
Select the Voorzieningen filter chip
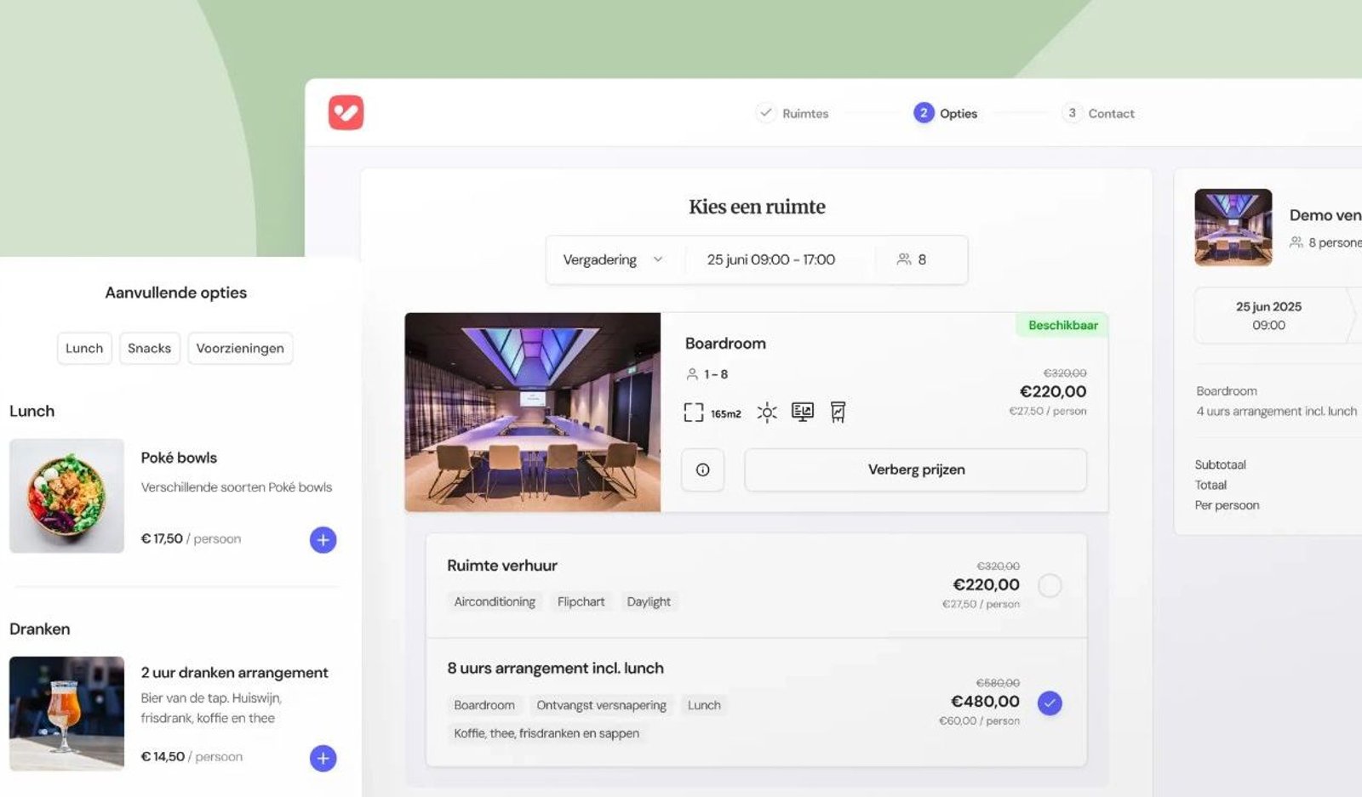tap(240, 348)
